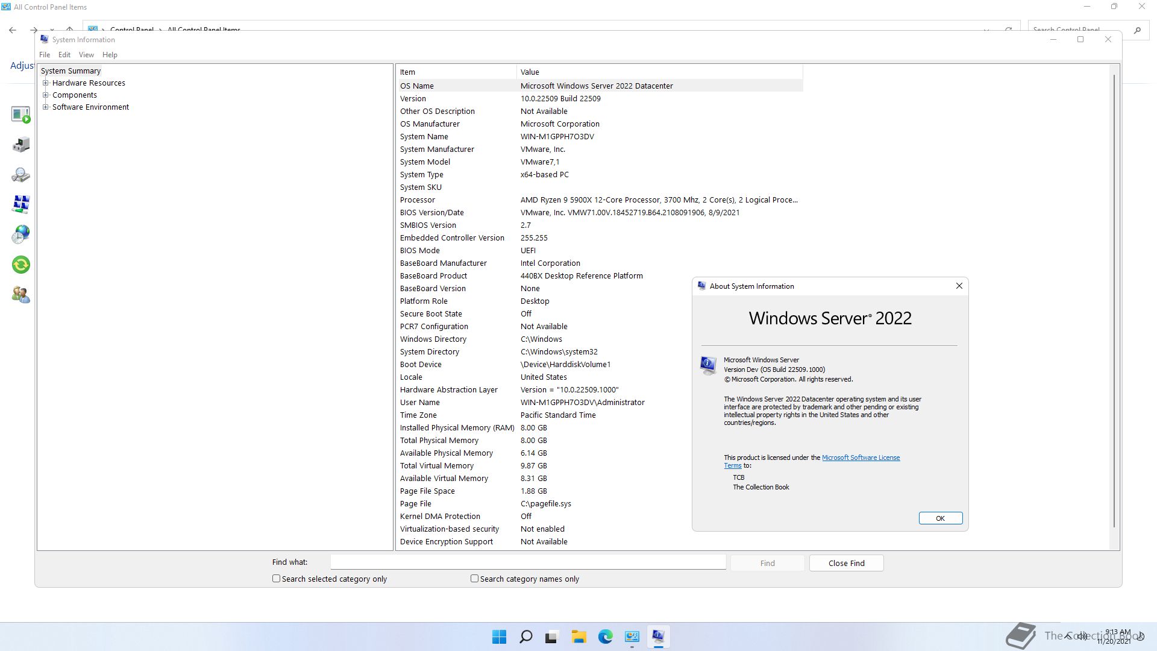The image size is (1157, 651).
Task: Click the All Control Panel Items title icon
Action: click(6, 7)
